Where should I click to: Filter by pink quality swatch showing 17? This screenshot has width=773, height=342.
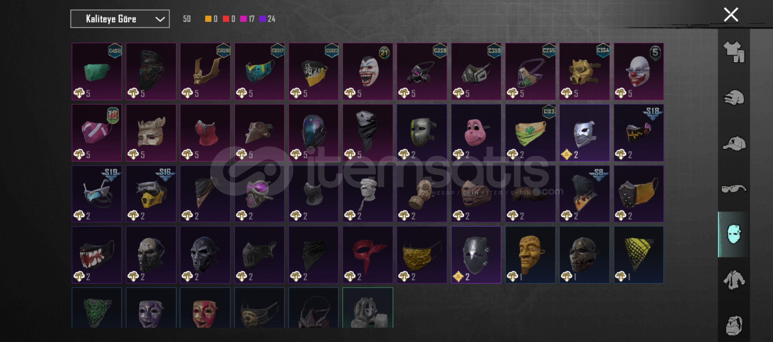pos(248,19)
